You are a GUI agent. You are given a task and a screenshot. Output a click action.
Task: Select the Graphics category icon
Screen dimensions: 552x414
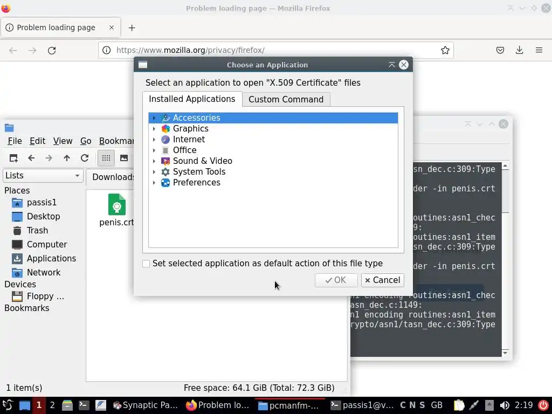pos(165,129)
